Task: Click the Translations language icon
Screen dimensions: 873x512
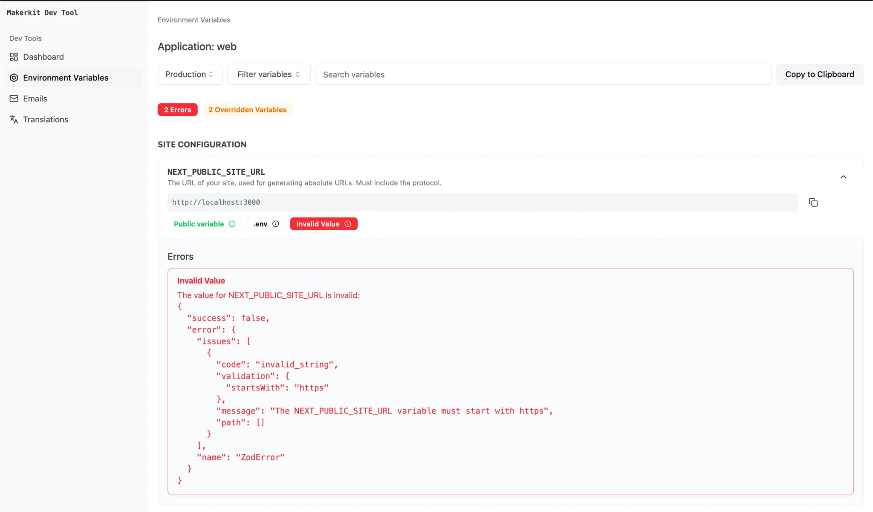Action: [x=14, y=119]
